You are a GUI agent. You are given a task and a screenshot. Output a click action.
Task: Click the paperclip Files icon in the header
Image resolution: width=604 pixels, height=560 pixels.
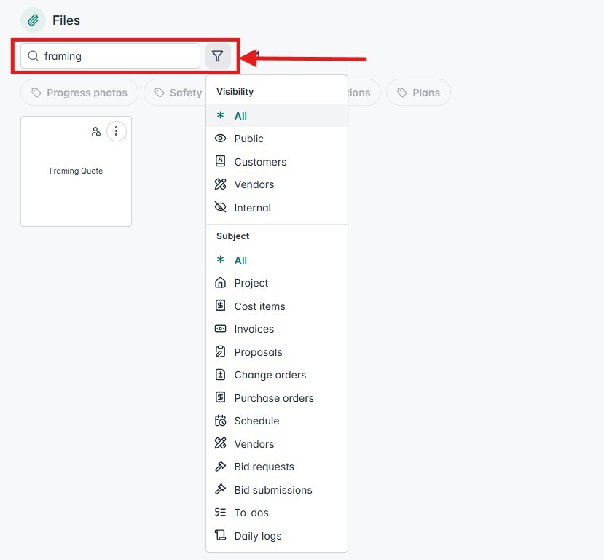pyautogui.click(x=32, y=20)
